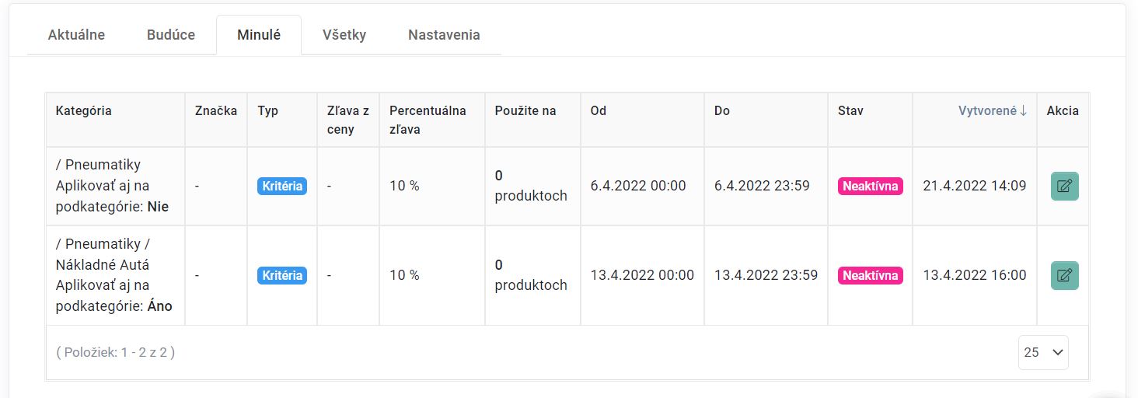
Task: Click the Kritéria badge in second row
Action: tap(282, 275)
